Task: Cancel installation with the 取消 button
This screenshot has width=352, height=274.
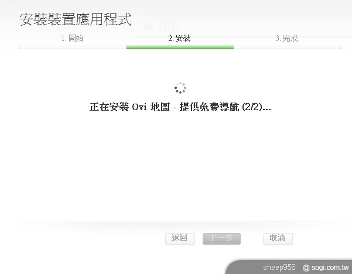Action: point(278,238)
